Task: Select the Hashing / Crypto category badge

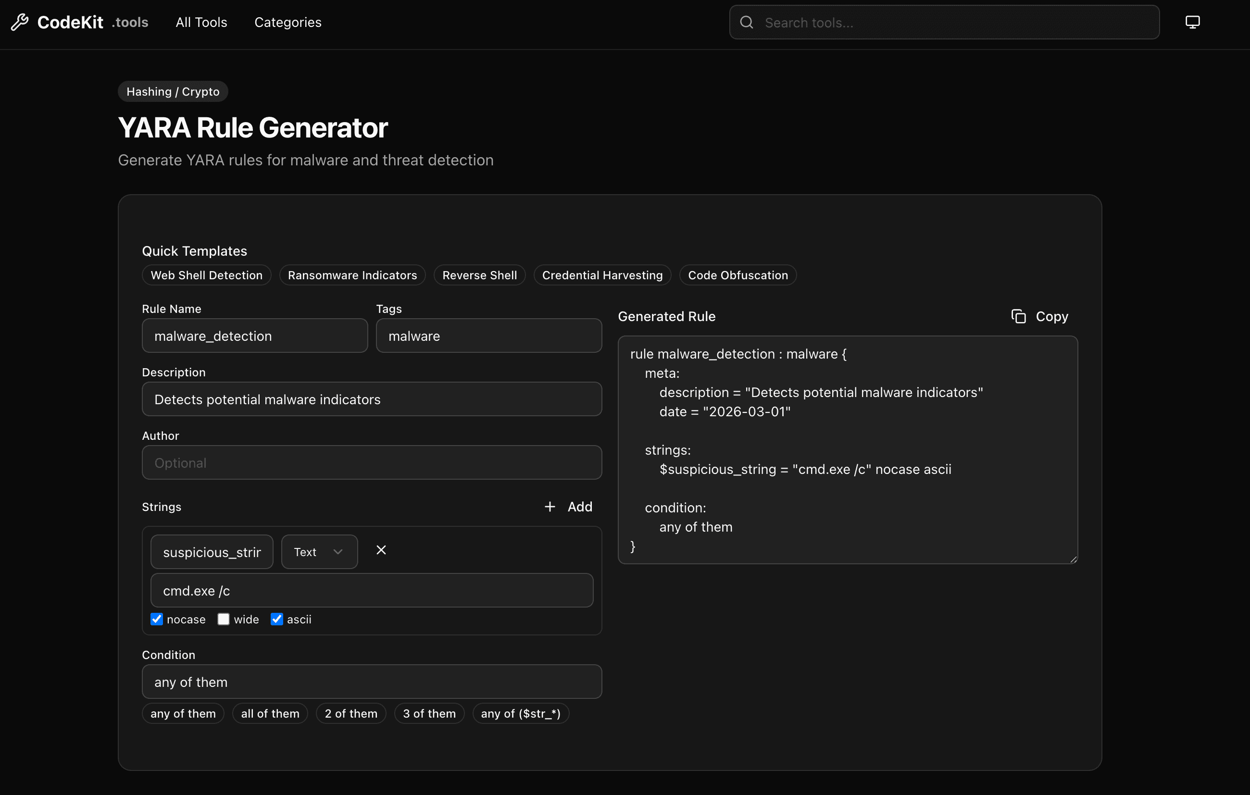Action: point(172,91)
